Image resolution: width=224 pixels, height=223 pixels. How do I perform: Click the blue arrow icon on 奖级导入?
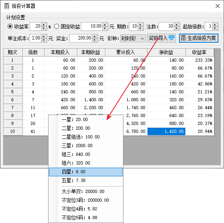pos(172,38)
